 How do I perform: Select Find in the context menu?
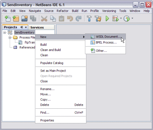pyautogui.click(x=61, y=112)
